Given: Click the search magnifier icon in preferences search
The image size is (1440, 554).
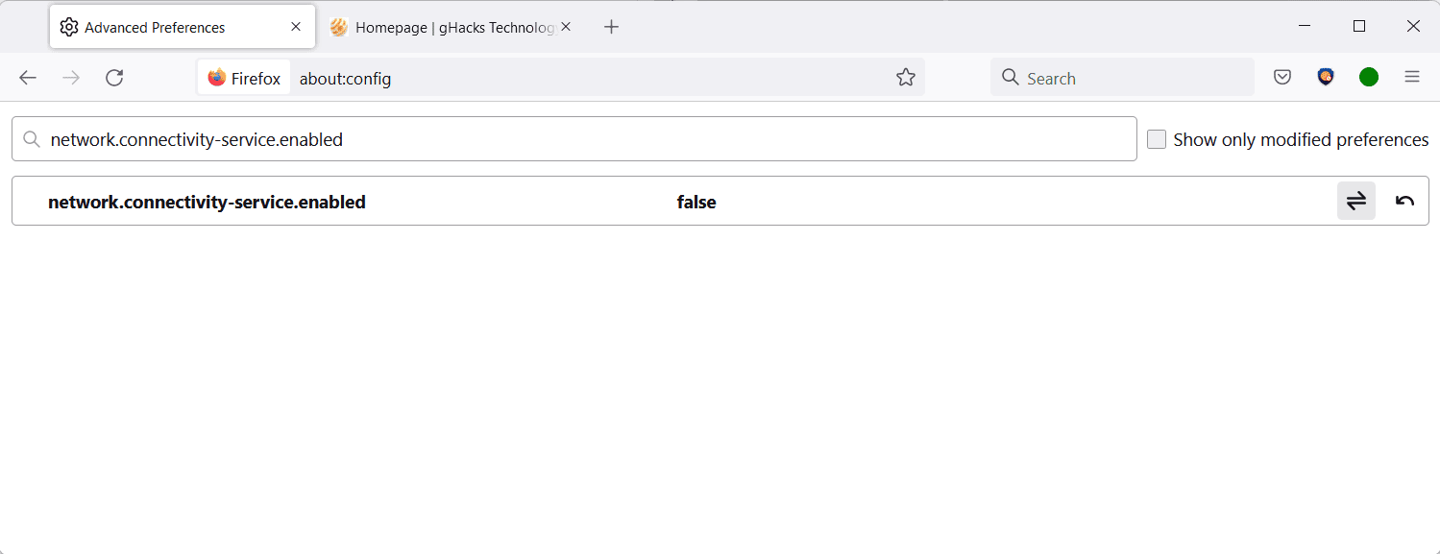Looking at the screenshot, I should (x=32, y=138).
